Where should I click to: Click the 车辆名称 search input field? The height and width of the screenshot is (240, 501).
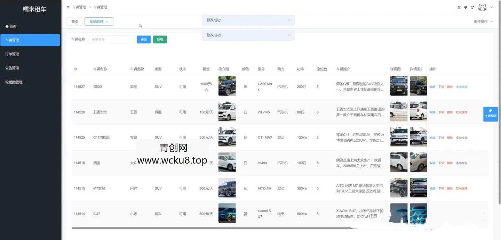coord(111,39)
